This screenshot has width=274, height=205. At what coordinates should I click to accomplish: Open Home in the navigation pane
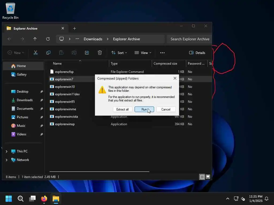23,66
